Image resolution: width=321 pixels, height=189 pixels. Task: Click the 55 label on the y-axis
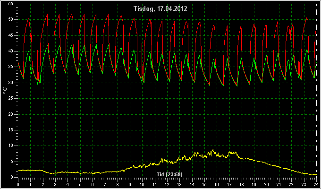tap(11, 4)
